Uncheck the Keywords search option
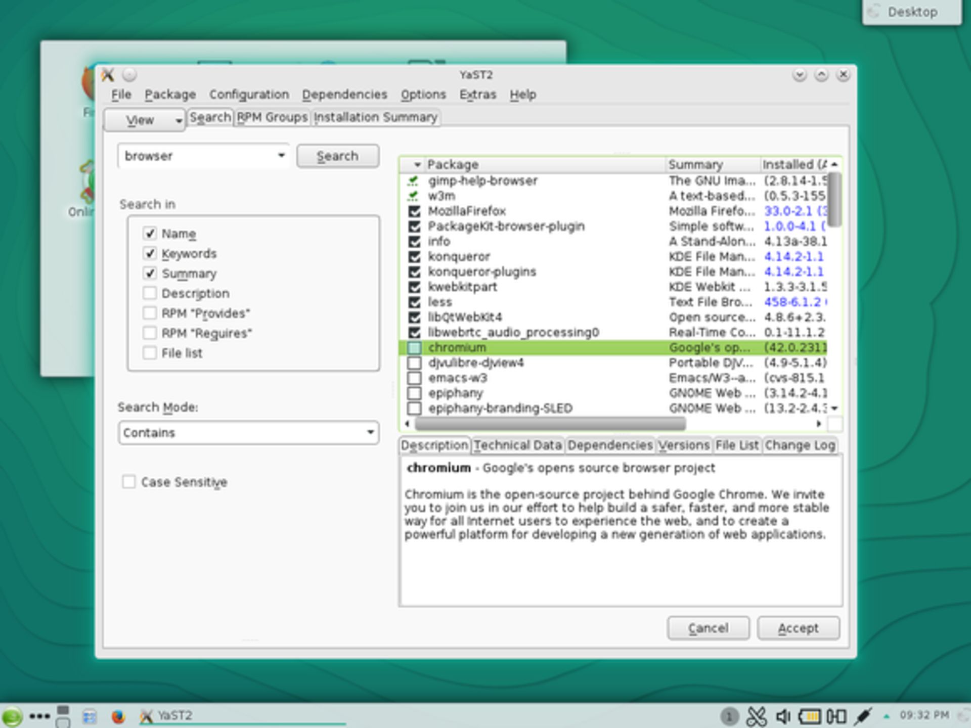The width and height of the screenshot is (971, 728). [x=150, y=253]
